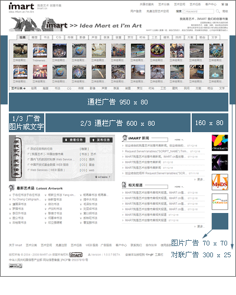This screenshot has height=295, width=236.
Task: Open the WebXml square ad image
Action: pyautogui.click(x=220, y=143)
